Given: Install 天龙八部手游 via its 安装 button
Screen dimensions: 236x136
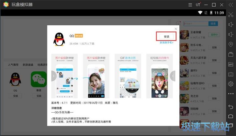Looking at the screenshot, I should [214, 60].
